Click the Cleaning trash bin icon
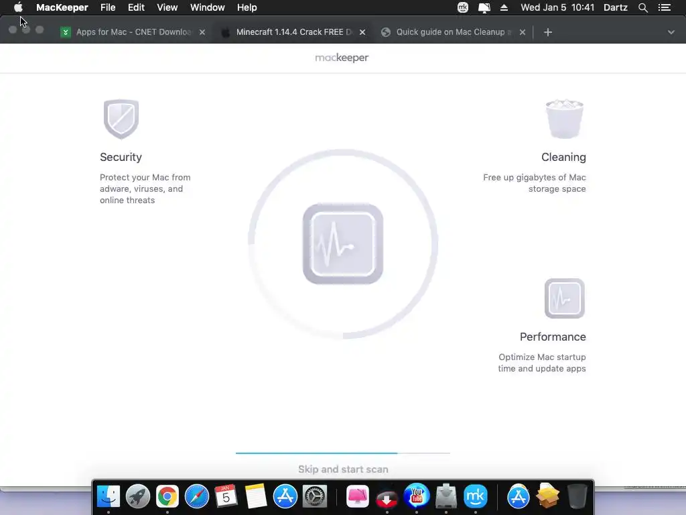Screen dimensions: 686x515 564,119
